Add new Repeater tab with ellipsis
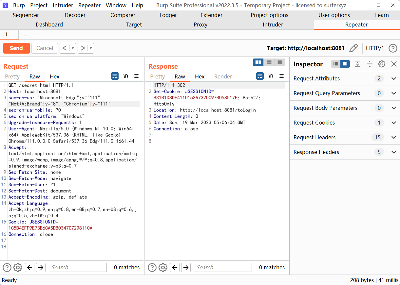 point(26,35)
